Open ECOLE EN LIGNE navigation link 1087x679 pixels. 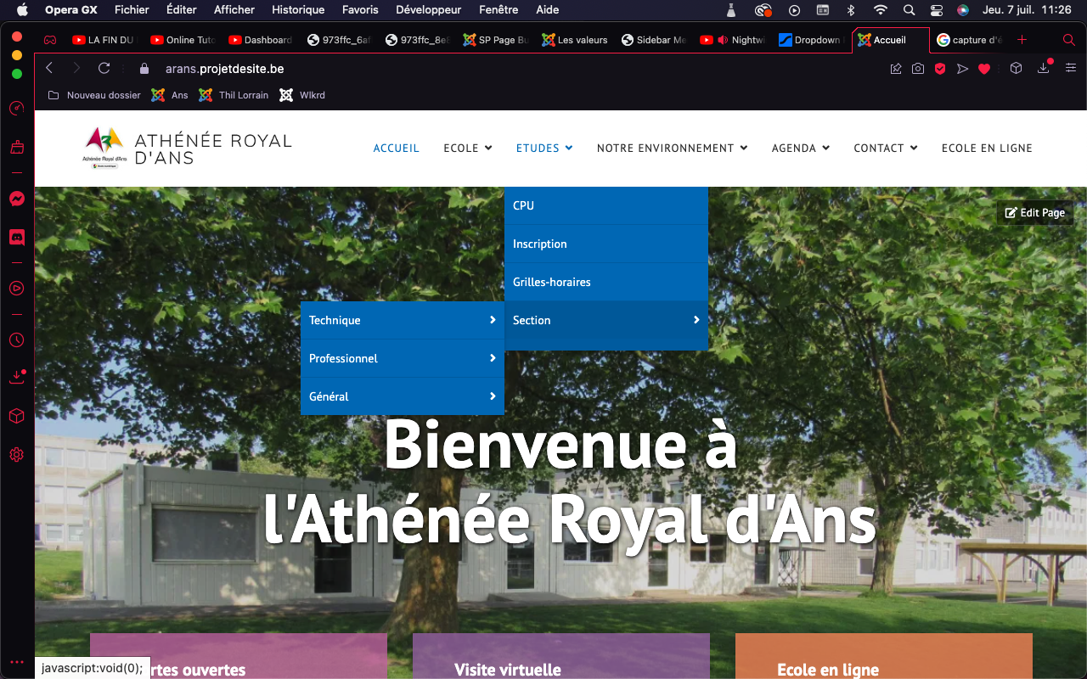(x=987, y=148)
